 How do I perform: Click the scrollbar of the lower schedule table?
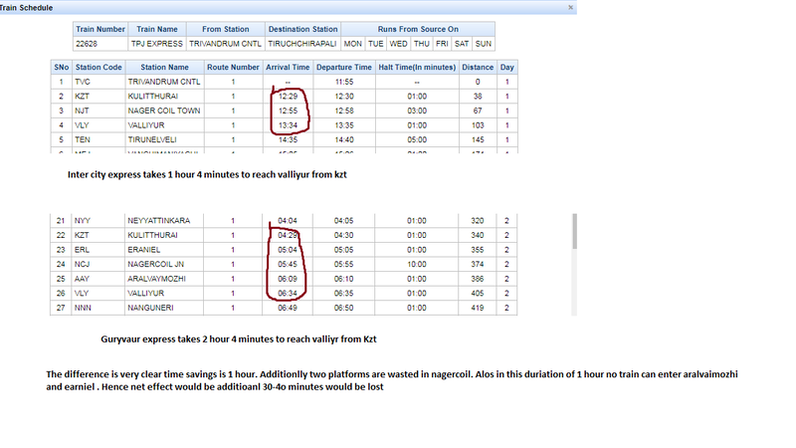[x=573, y=231]
